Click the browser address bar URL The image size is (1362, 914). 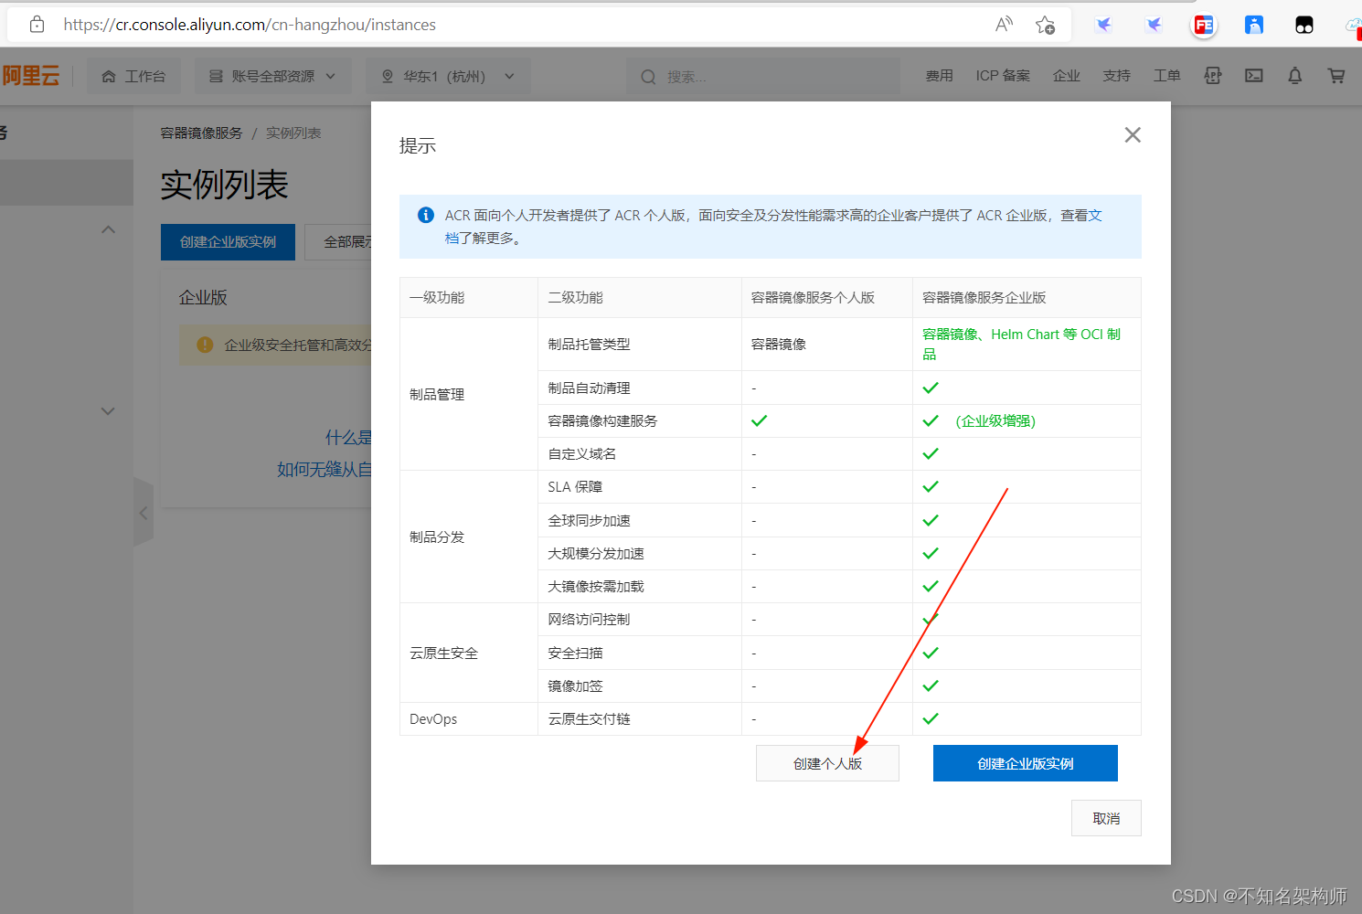[250, 25]
